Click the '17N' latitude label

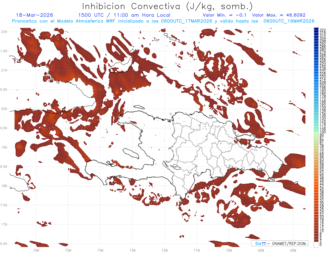click(x=4, y=224)
